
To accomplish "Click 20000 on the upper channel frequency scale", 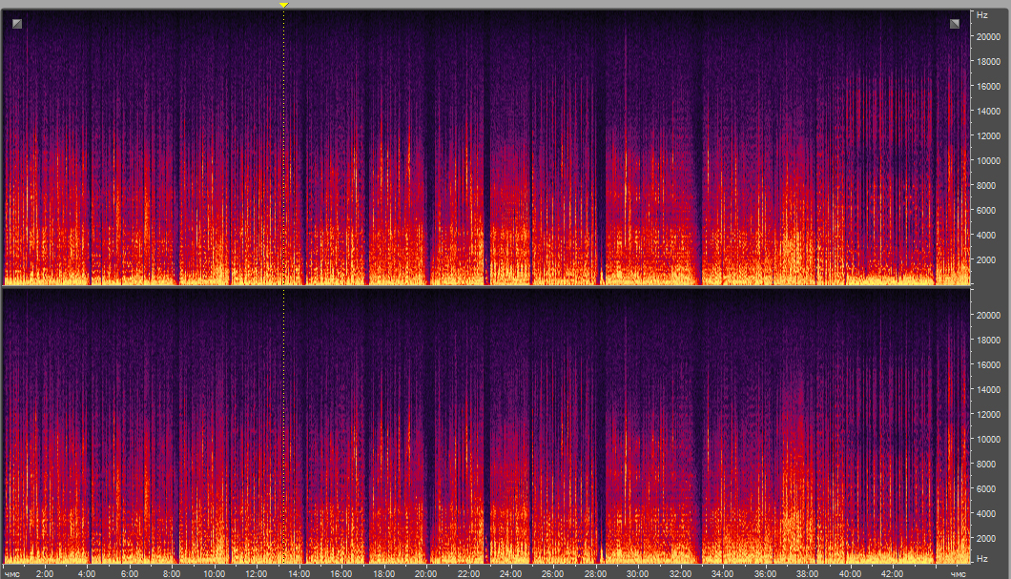I will (x=988, y=36).
